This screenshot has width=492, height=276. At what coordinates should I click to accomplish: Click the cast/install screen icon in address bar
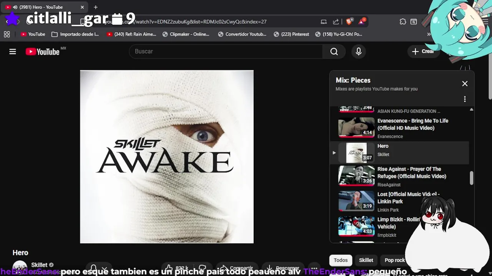(324, 22)
